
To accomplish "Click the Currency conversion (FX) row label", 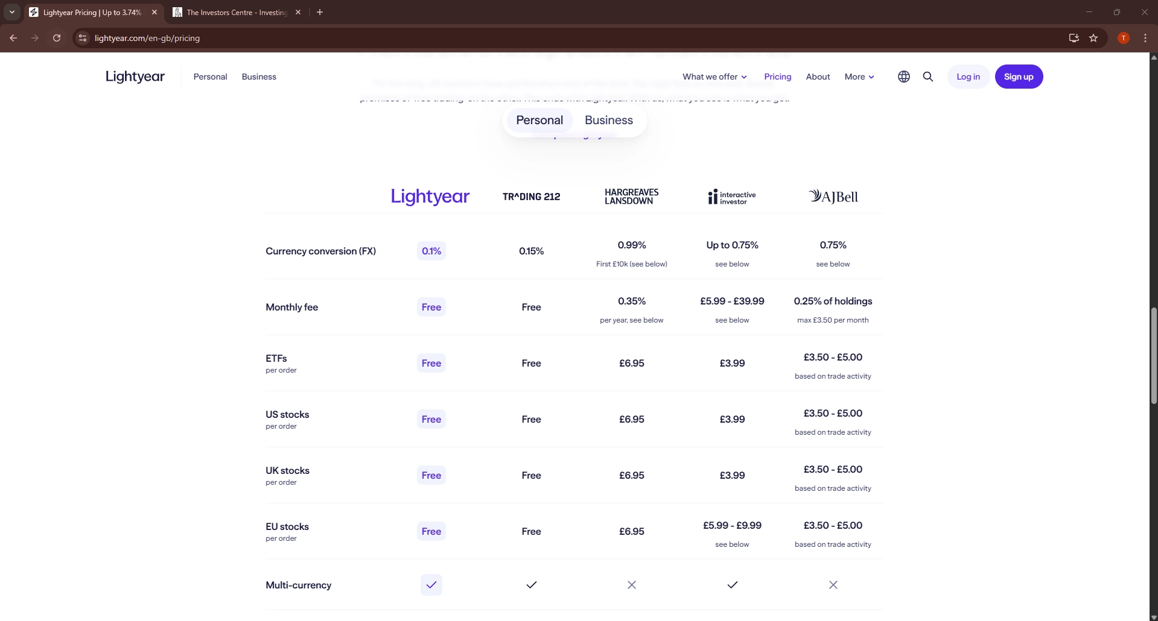I will pos(320,251).
